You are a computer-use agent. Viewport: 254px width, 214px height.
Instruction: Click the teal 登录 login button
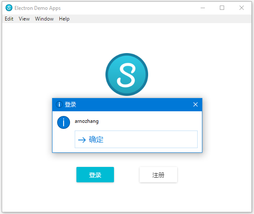(x=95, y=175)
